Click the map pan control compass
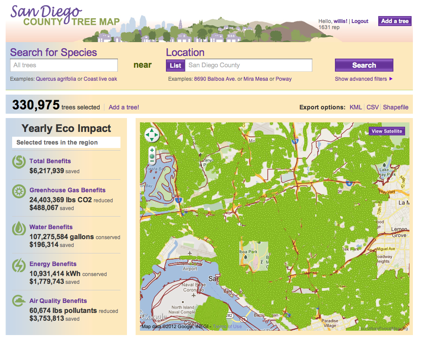The height and width of the screenshot is (342, 422). tap(152, 135)
